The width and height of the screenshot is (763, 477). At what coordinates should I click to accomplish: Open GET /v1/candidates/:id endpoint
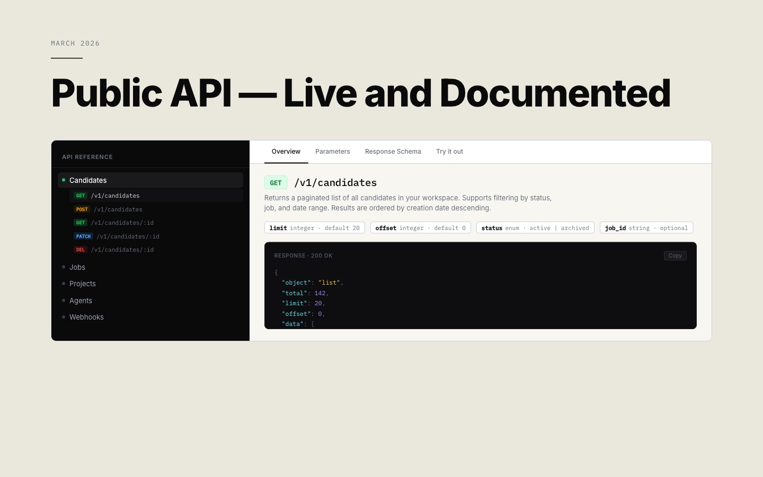pyautogui.click(x=156, y=223)
